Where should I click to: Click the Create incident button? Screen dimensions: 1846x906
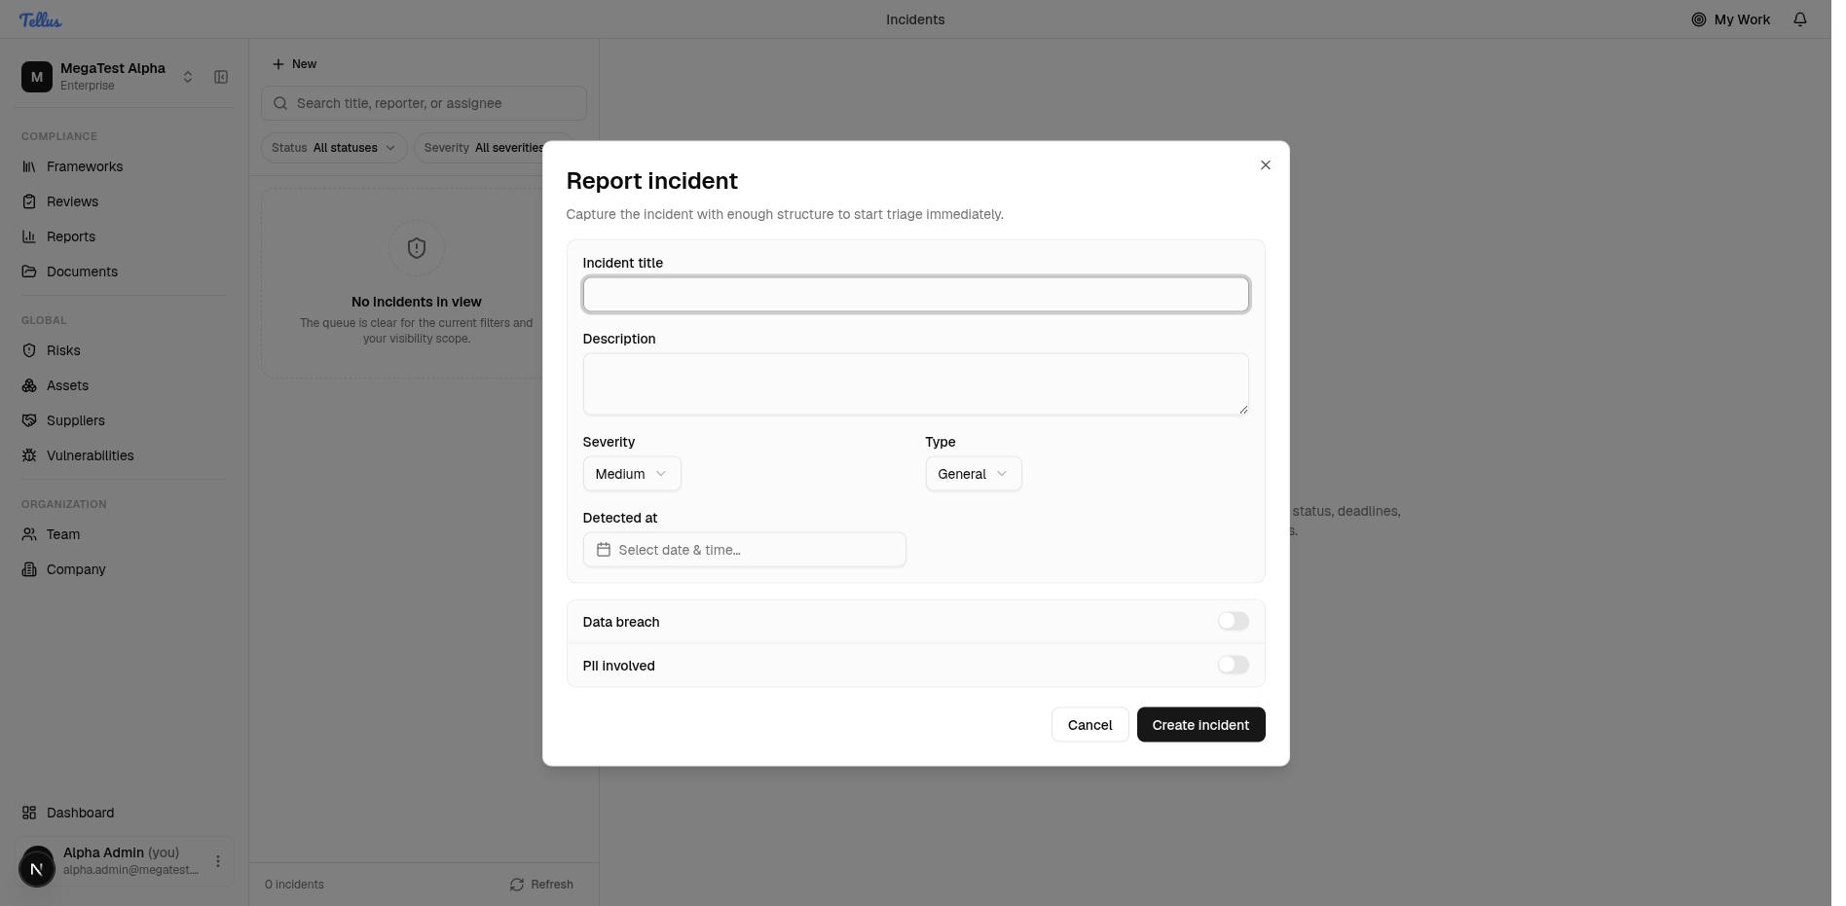1201,725
